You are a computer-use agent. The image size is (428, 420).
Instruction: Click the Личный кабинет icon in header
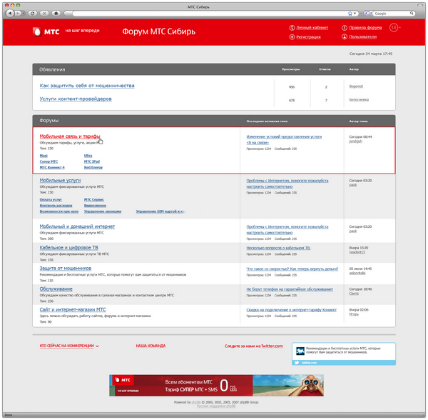[x=292, y=27]
